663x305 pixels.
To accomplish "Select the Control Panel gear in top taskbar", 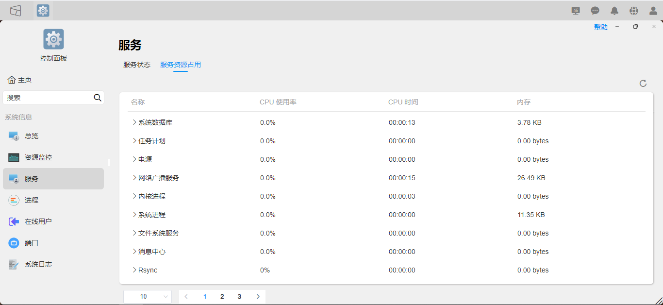I will (43, 10).
